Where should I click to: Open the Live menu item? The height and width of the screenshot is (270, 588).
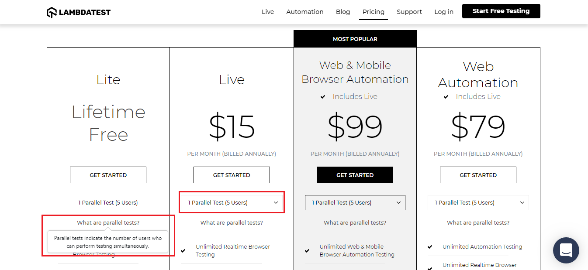[x=268, y=12]
